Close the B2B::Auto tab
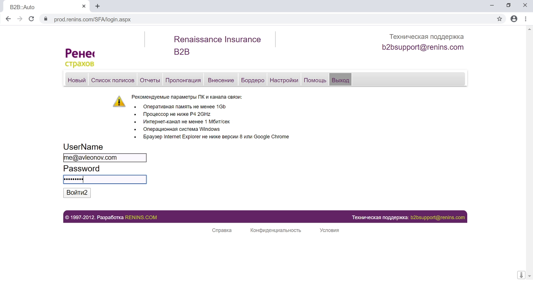The image size is (533, 300). (x=84, y=6)
